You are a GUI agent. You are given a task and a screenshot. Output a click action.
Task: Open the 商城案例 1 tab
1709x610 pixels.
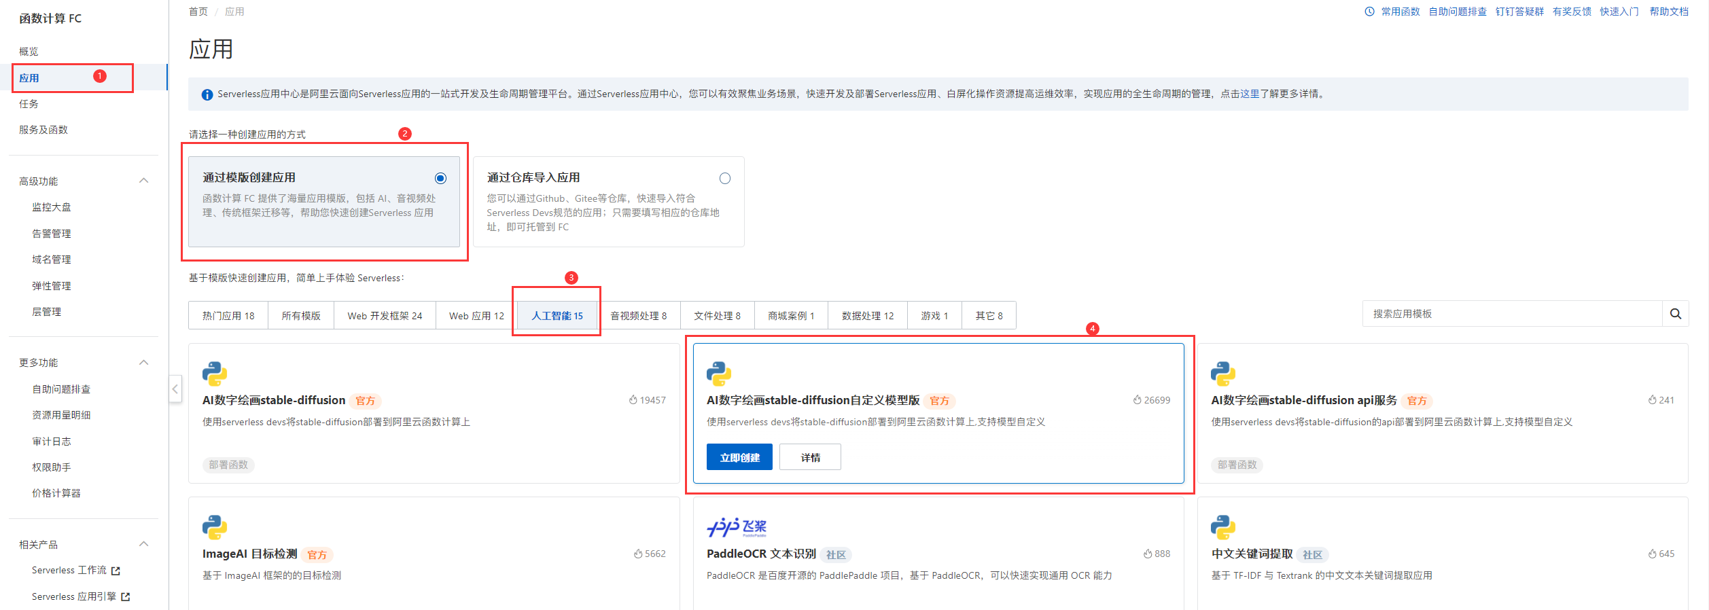point(791,316)
